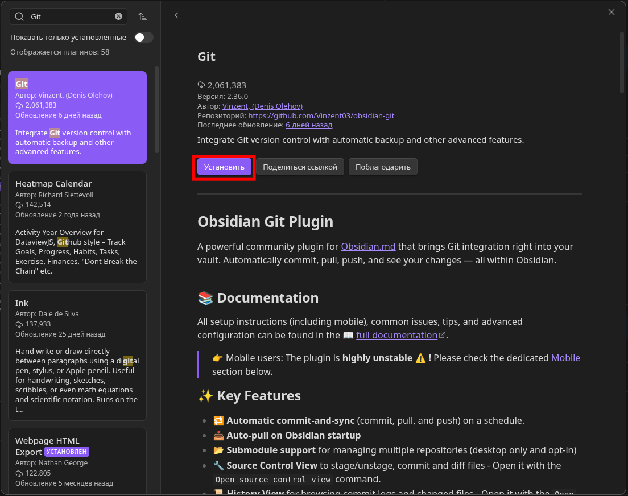
Task: Open the full documentation link
Action: (x=396, y=336)
